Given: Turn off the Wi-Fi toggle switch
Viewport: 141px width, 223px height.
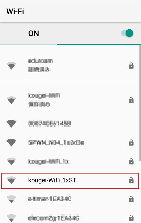Looking at the screenshot, I should point(127,33).
